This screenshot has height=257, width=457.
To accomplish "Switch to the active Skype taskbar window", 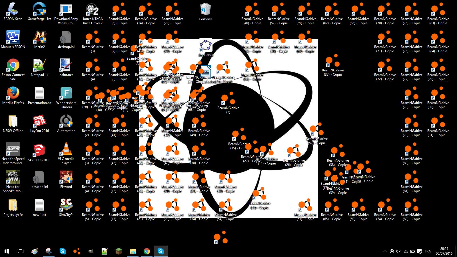I will click(161, 251).
